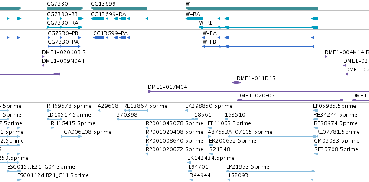This screenshot has width=369, height=182.
Task: Select BAC end DME1-009N04.F
Action: pos(43,65)
